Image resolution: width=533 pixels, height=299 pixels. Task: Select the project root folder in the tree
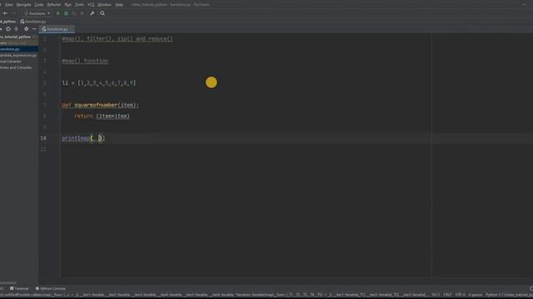(x=16, y=37)
